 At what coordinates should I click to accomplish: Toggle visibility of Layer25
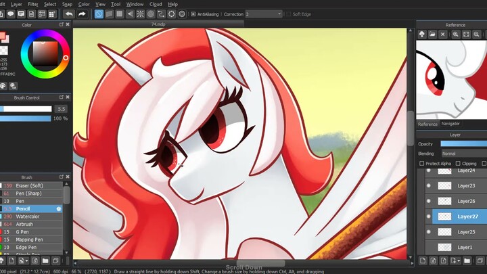429,232
